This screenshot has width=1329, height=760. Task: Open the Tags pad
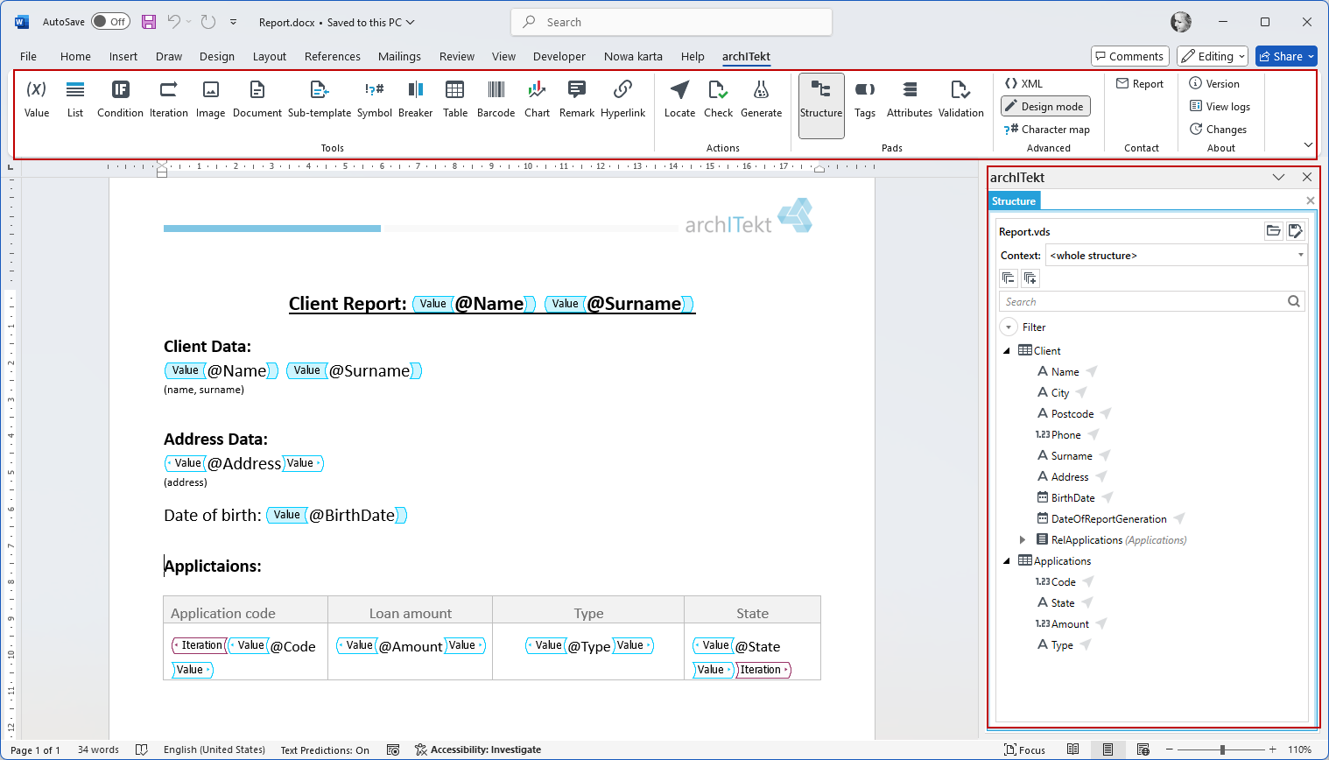pyautogui.click(x=865, y=99)
